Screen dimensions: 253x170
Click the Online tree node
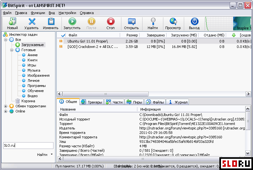pyautogui.click(x=20, y=111)
